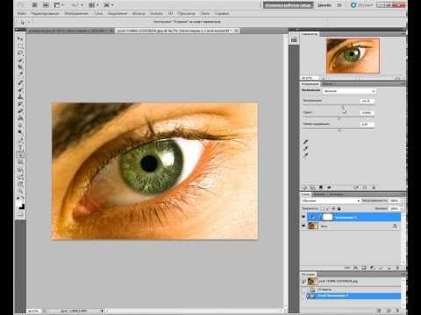The height and width of the screenshot is (315, 421).
Task: Open the layer blend mode dropdown
Action: (x=331, y=200)
